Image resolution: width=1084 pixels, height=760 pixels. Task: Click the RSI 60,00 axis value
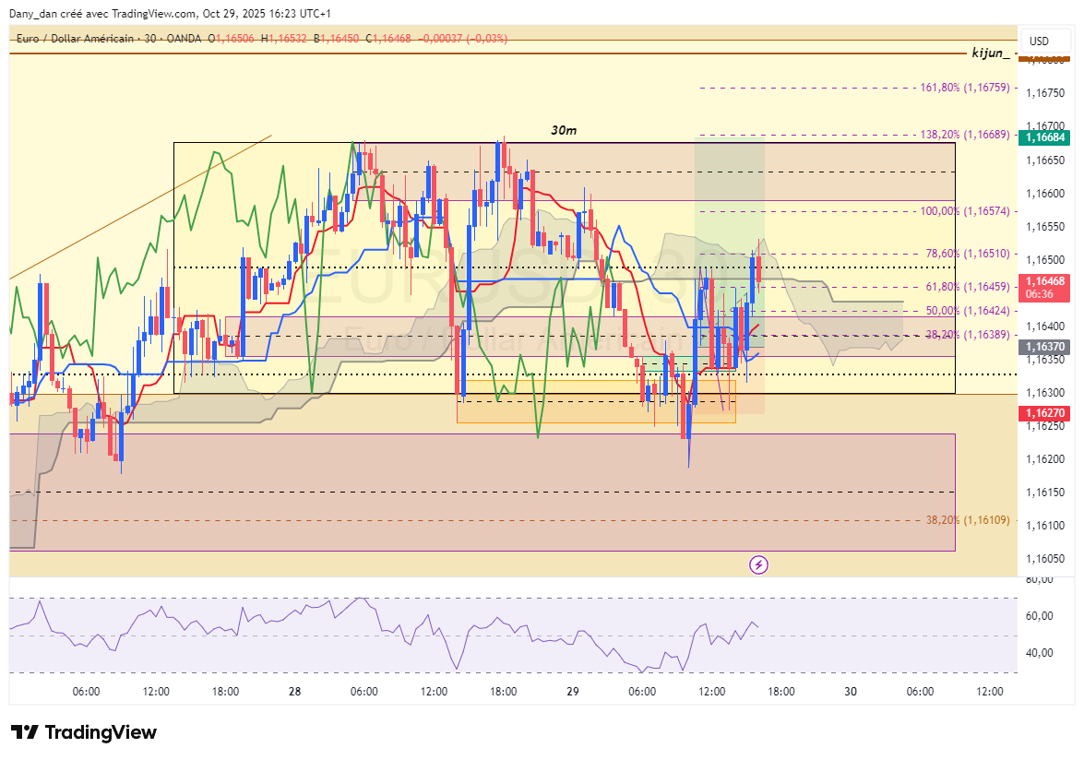coord(1040,616)
